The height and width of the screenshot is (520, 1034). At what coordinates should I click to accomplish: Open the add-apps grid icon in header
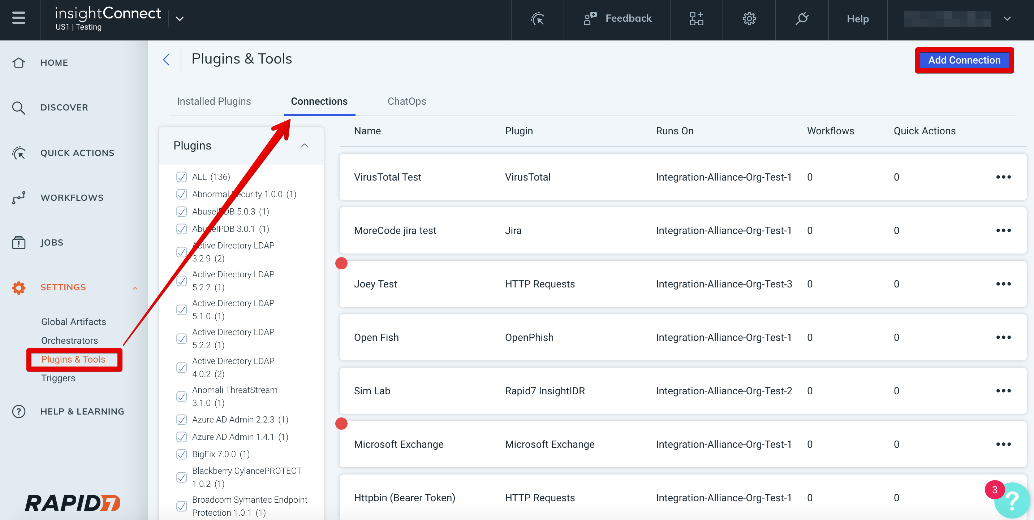tap(697, 18)
